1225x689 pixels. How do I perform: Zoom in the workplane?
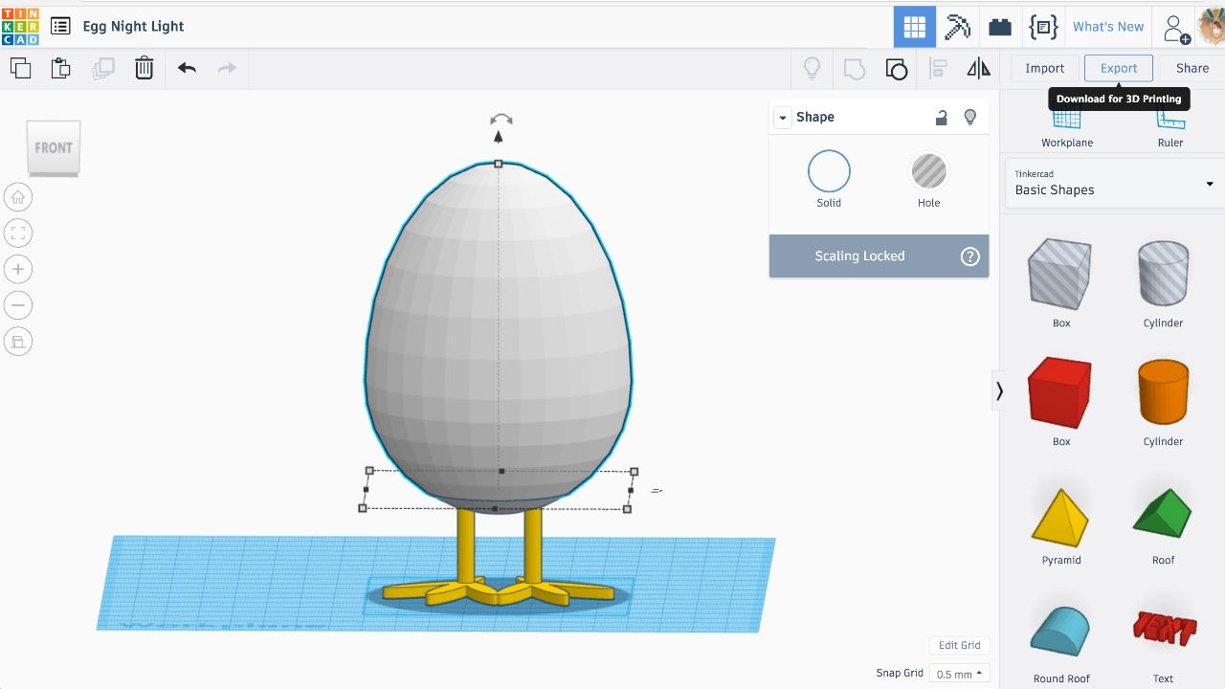[18, 269]
